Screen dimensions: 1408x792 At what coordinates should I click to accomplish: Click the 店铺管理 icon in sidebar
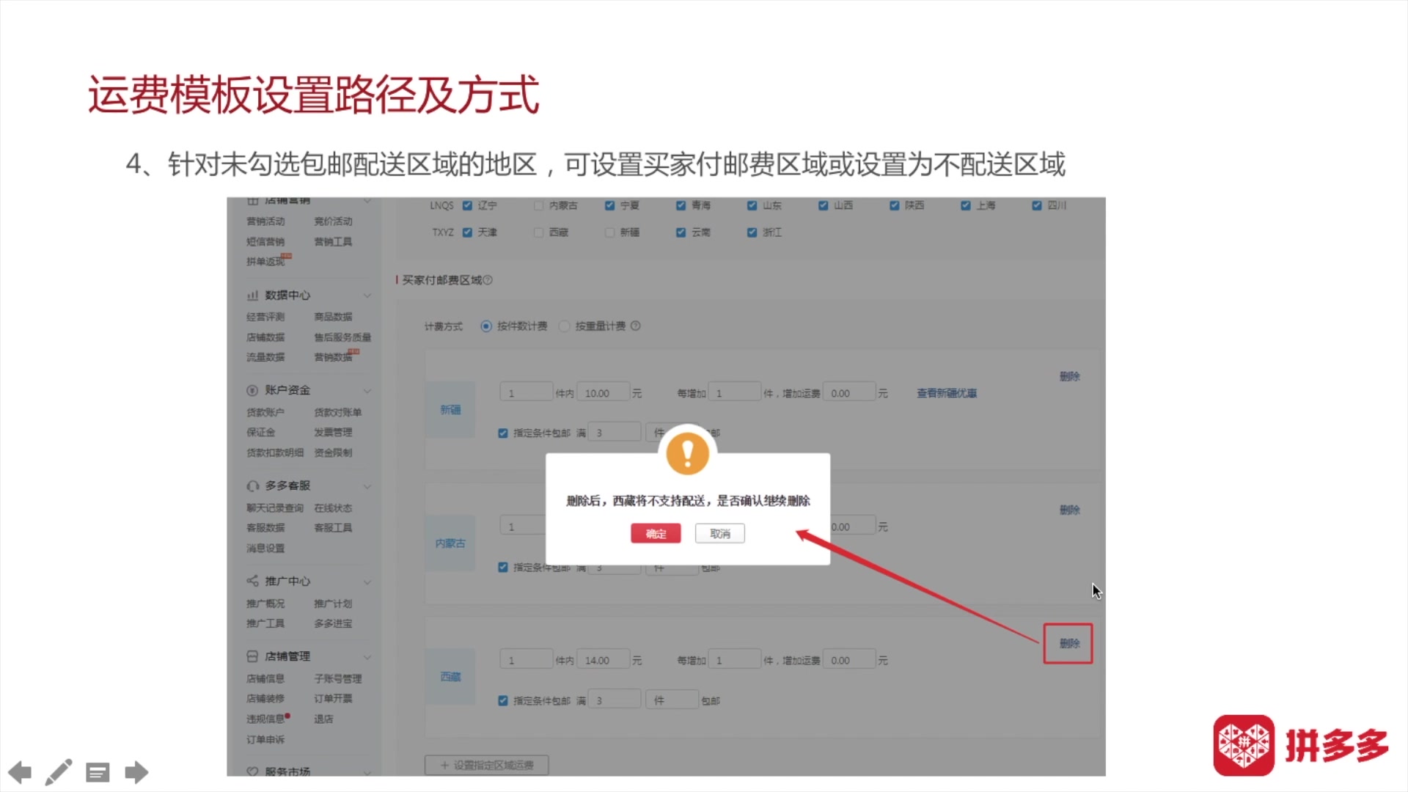pyautogui.click(x=251, y=656)
